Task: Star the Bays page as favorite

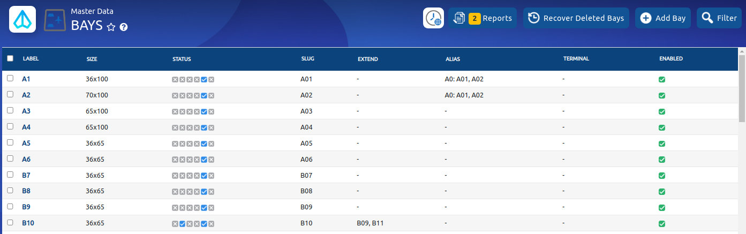Action: coord(111,27)
